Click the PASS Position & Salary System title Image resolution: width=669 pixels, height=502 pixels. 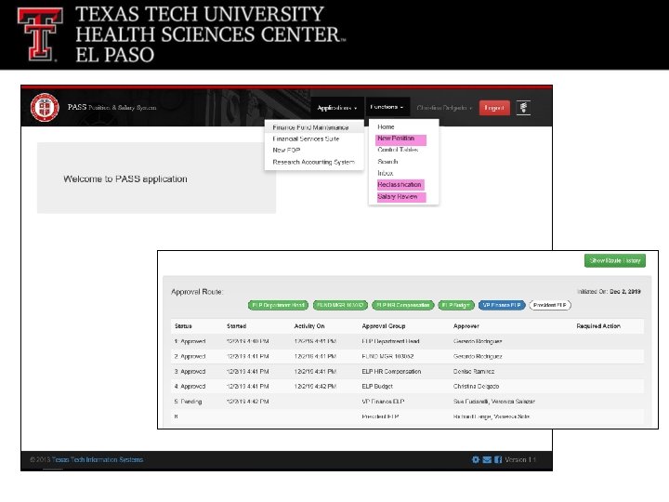point(111,107)
